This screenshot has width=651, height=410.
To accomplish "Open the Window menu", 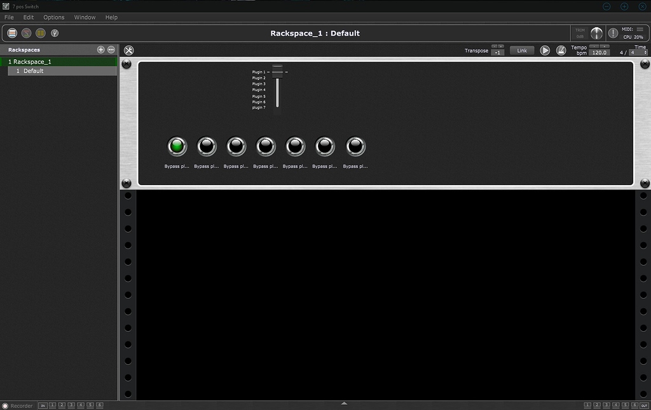I will point(85,17).
